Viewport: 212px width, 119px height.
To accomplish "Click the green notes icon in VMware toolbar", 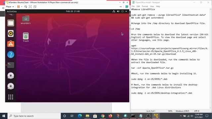I will [127, 7].
